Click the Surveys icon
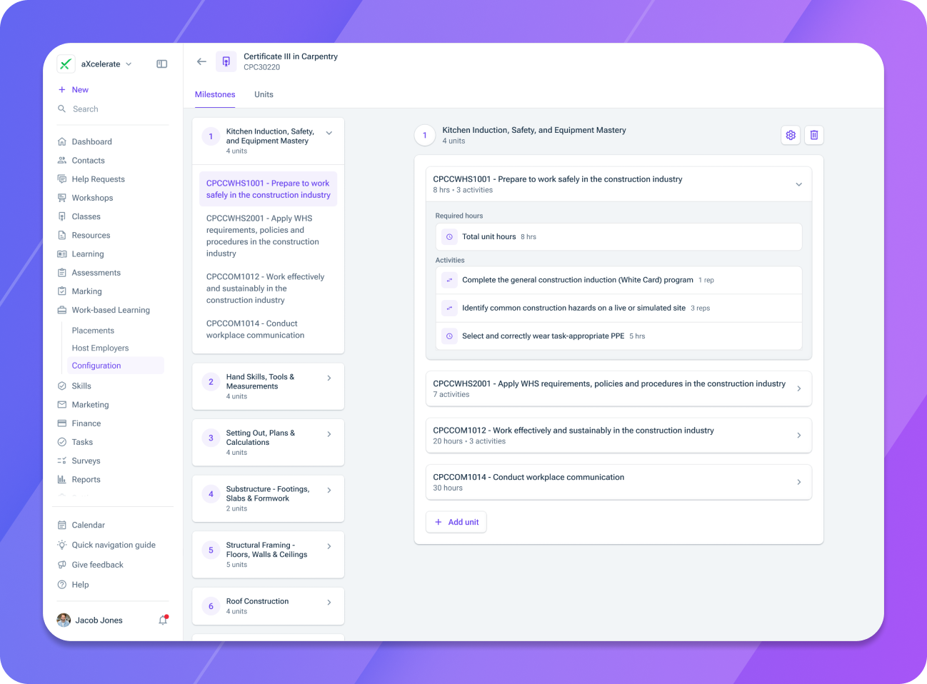 click(x=62, y=461)
